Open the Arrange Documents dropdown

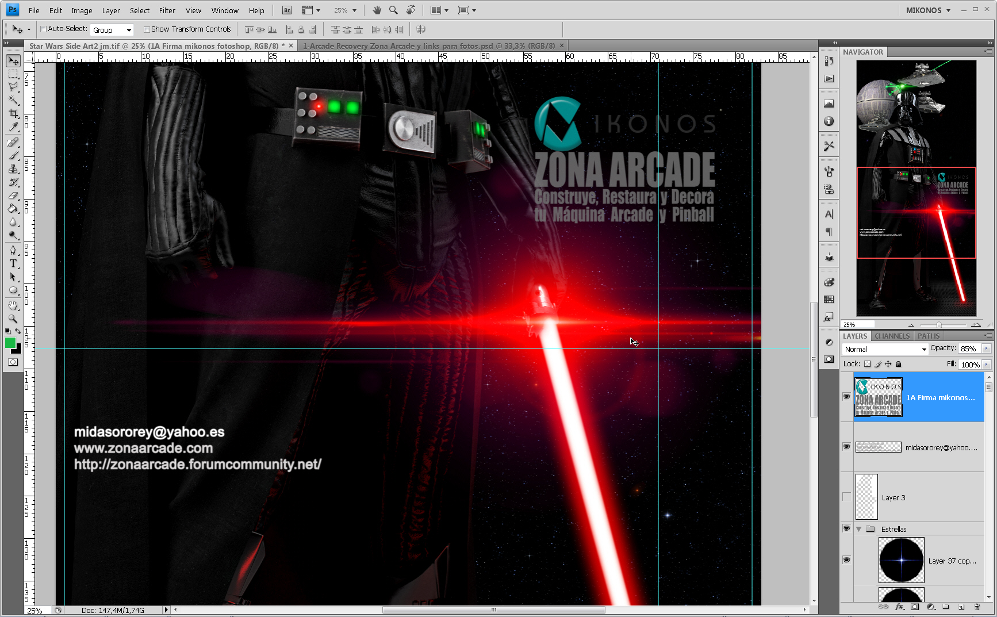[x=439, y=10]
